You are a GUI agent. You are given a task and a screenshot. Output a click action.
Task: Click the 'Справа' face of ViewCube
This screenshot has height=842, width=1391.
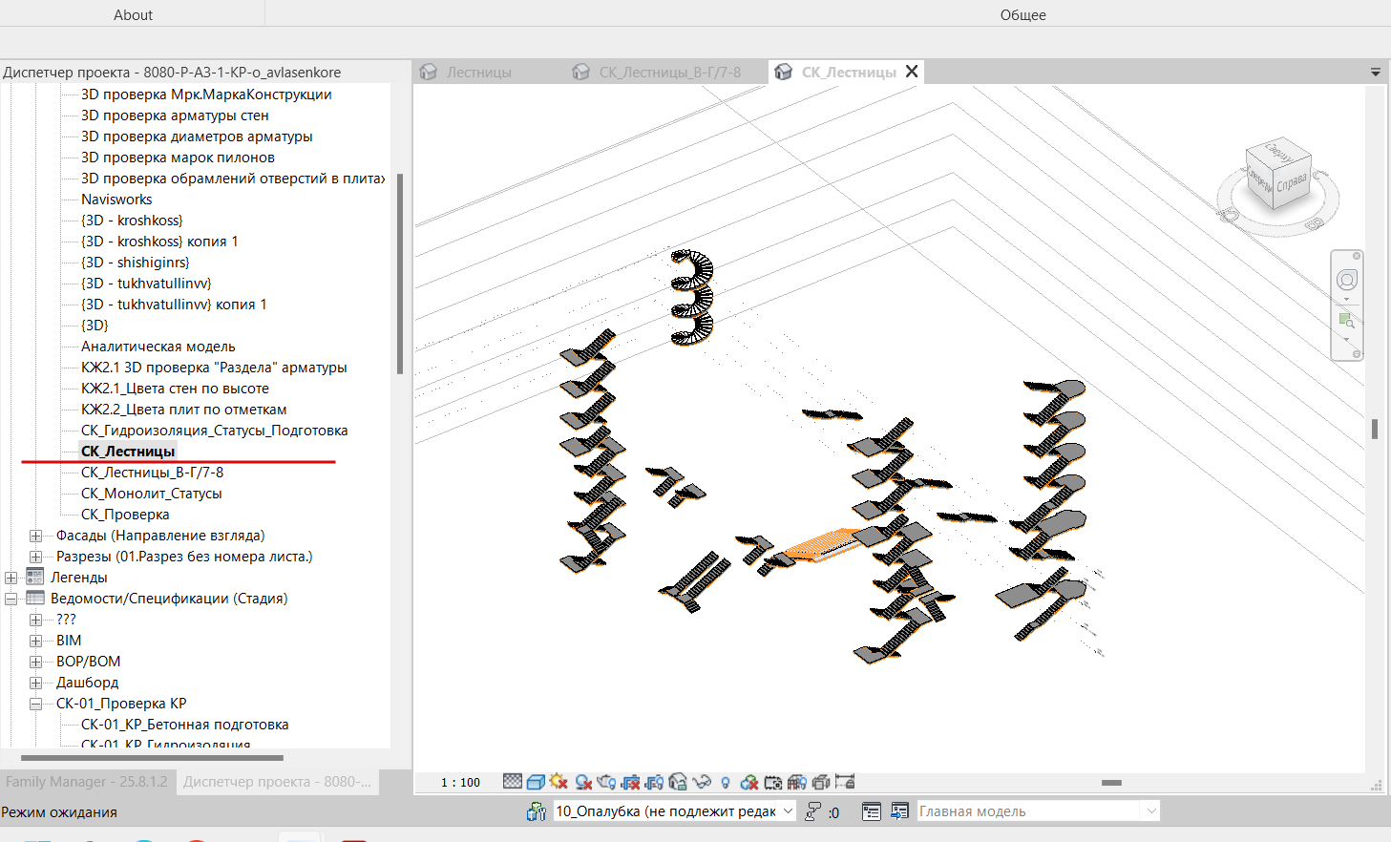click(1291, 183)
